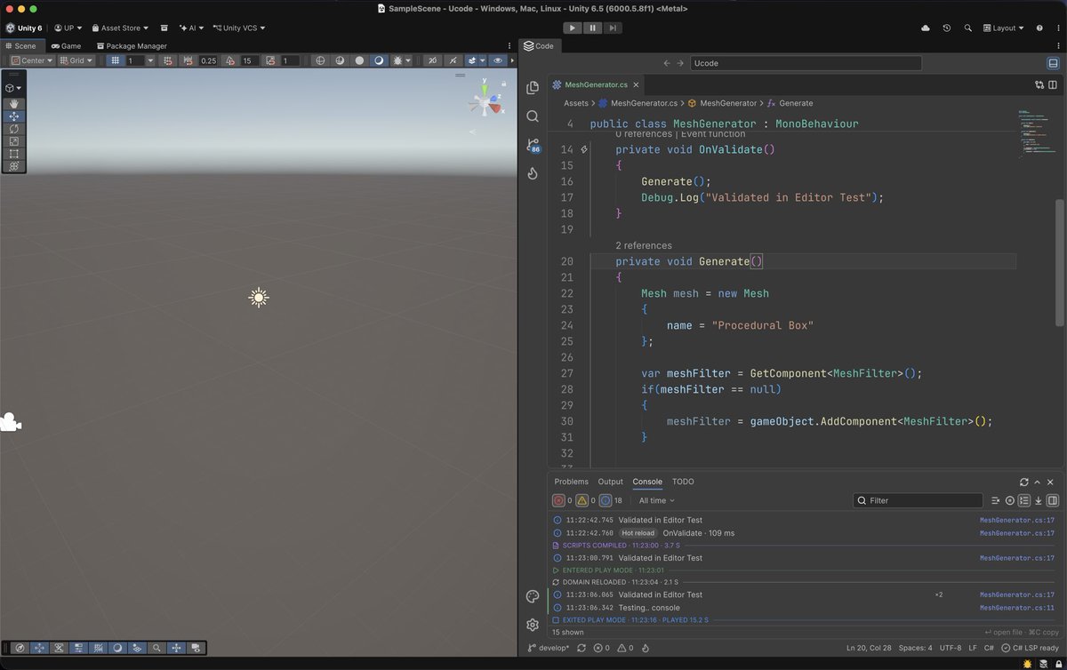Click the Pause button
This screenshot has width=1067, height=670.
(593, 28)
